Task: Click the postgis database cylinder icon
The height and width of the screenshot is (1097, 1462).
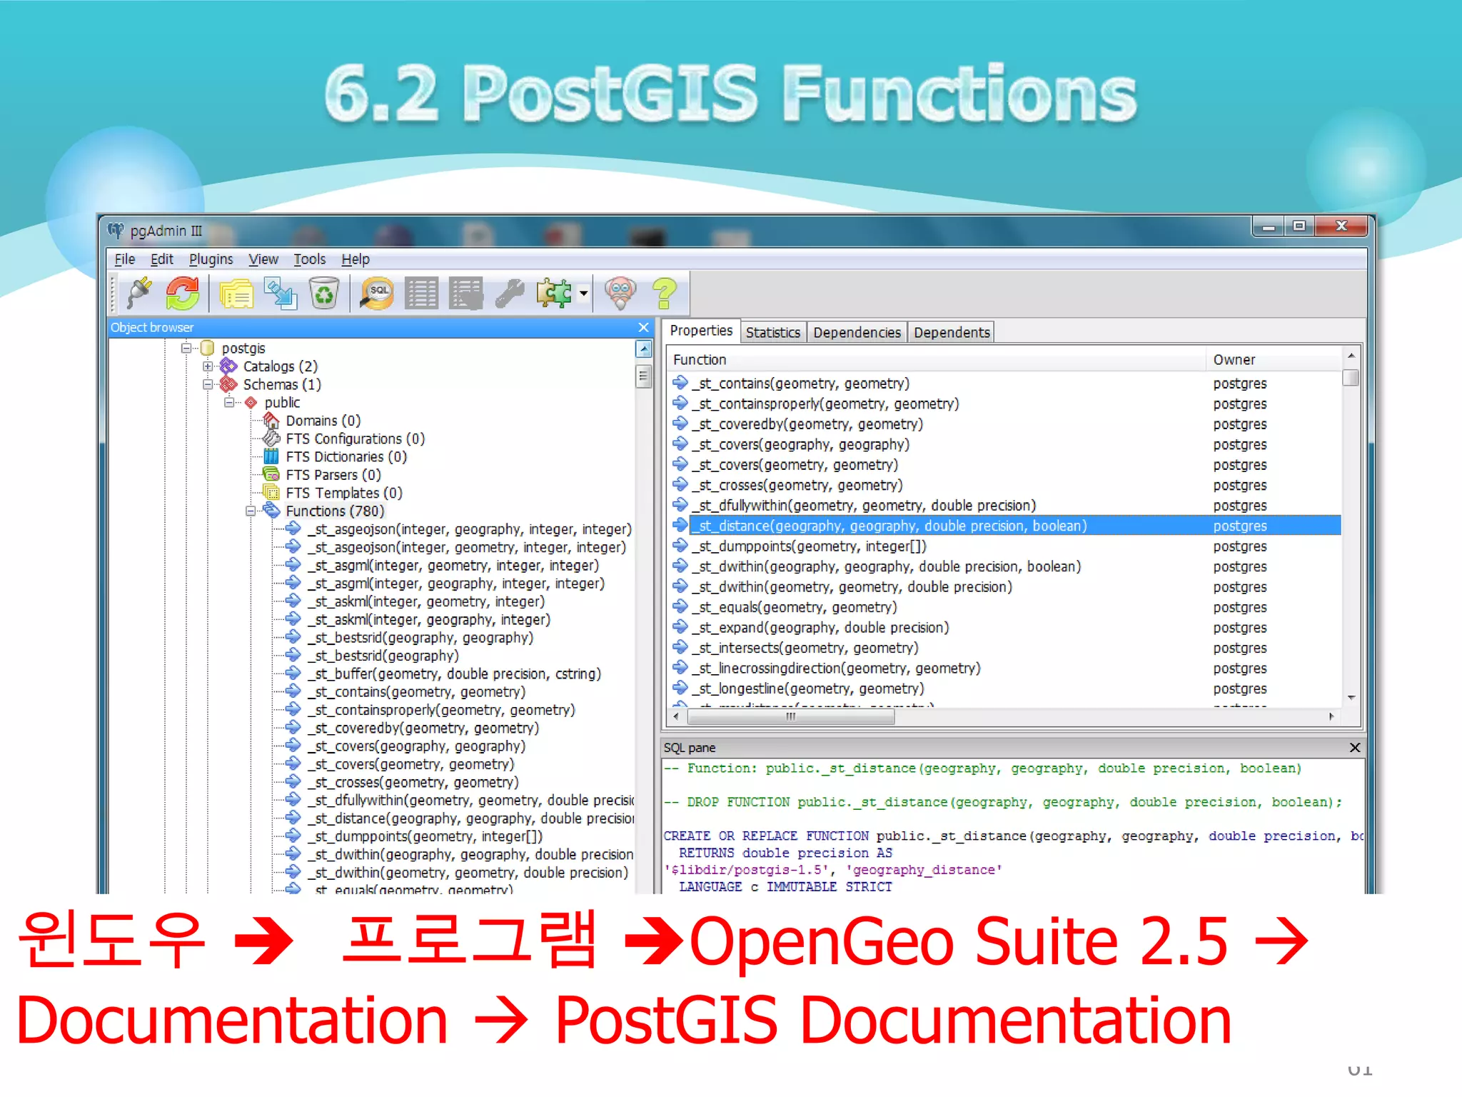Action: click(x=208, y=348)
